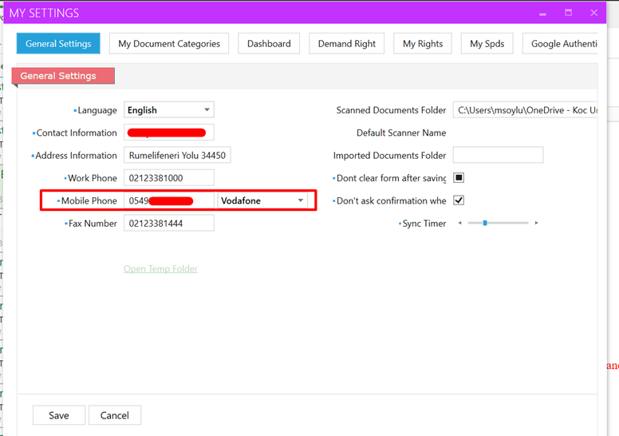Click the Cancel button
The height and width of the screenshot is (436, 619).
pos(115,415)
